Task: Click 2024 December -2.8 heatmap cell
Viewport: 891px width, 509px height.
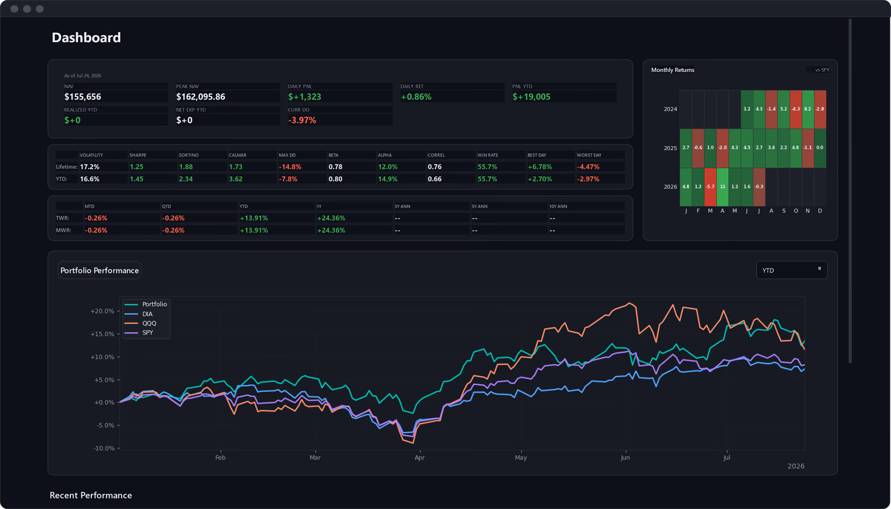Action: click(x=820, y=109)
